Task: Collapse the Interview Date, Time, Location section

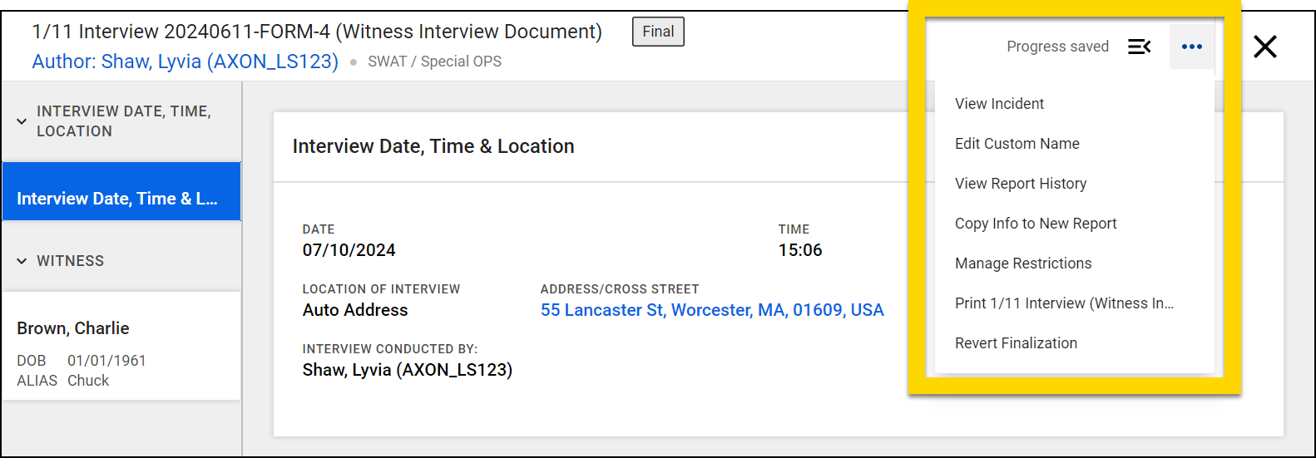Action: (22, 121)
